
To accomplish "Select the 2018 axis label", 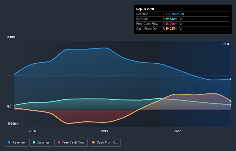I will click(x=32, y=131).
